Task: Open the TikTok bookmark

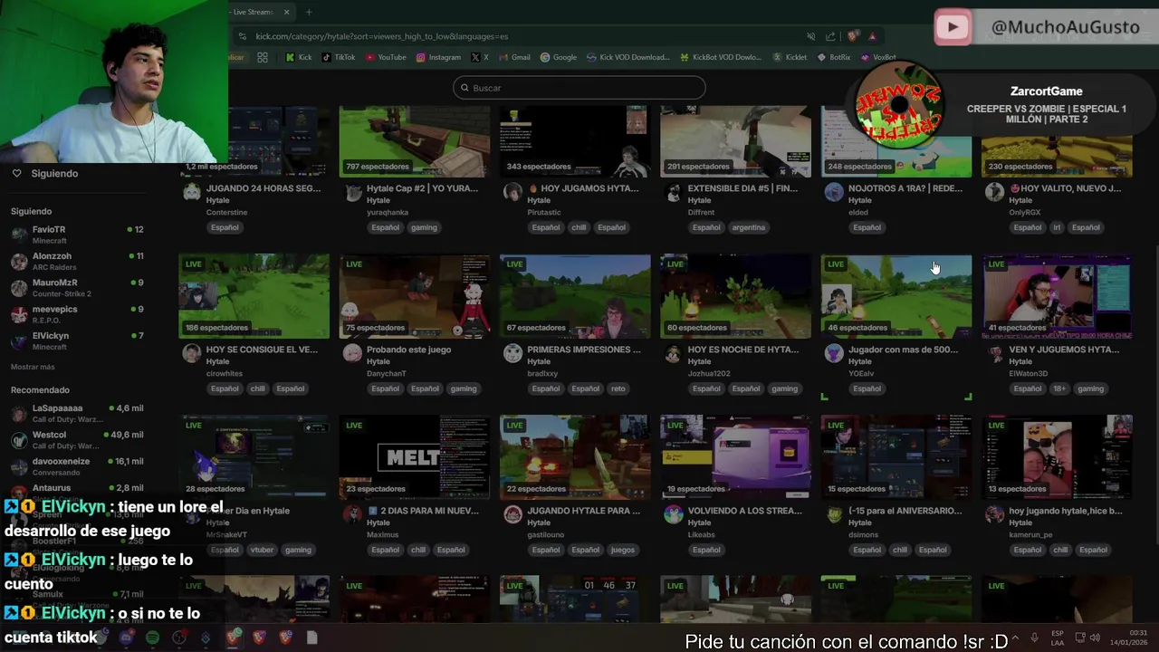Action: [340, 57]
